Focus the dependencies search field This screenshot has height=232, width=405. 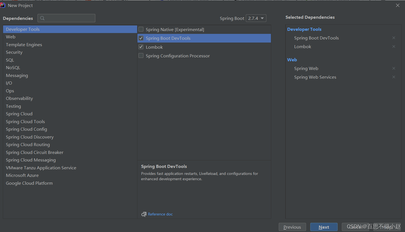coord(66,18)
